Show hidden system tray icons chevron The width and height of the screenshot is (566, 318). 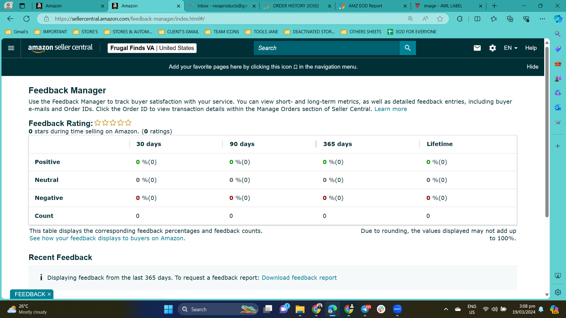coord(446,309)
